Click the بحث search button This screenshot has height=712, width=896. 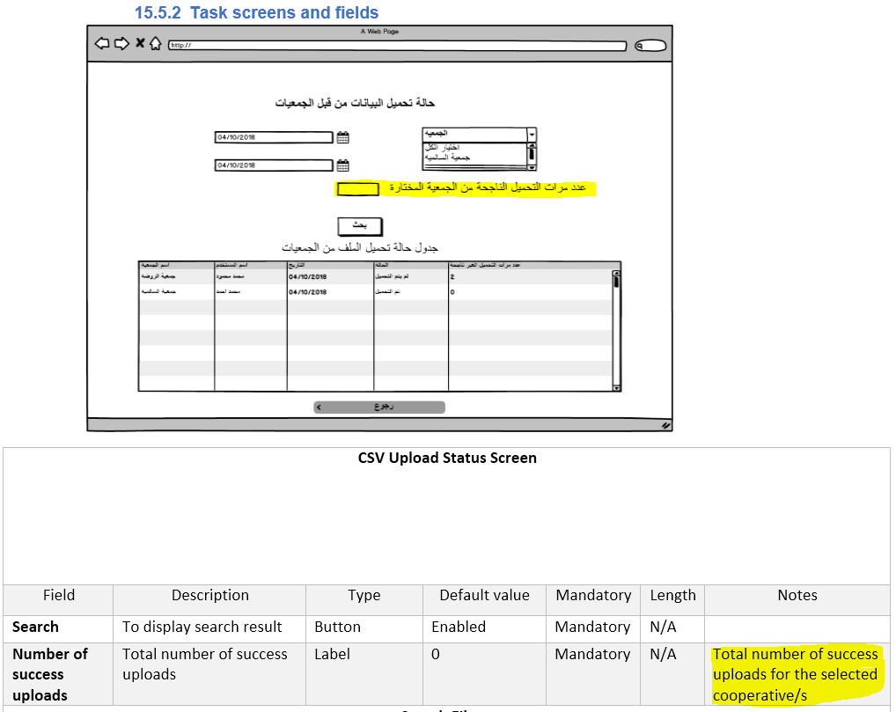(359, 226)
